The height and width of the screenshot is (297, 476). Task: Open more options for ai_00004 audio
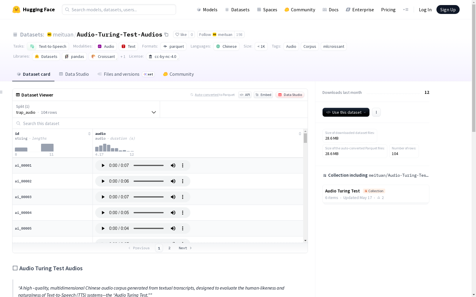coord(183,213)
